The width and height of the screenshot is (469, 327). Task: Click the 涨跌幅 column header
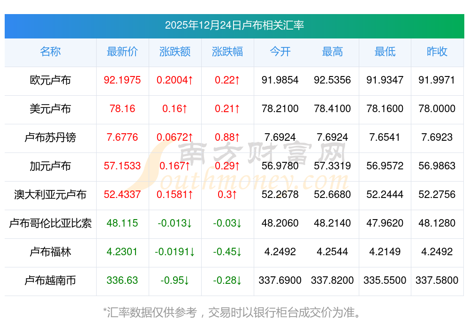click(227, 52)
